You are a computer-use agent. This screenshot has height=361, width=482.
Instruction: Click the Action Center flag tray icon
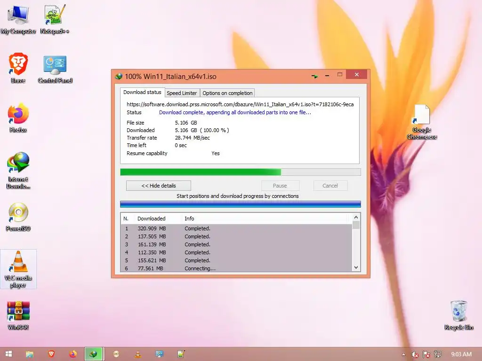(426, 354)
